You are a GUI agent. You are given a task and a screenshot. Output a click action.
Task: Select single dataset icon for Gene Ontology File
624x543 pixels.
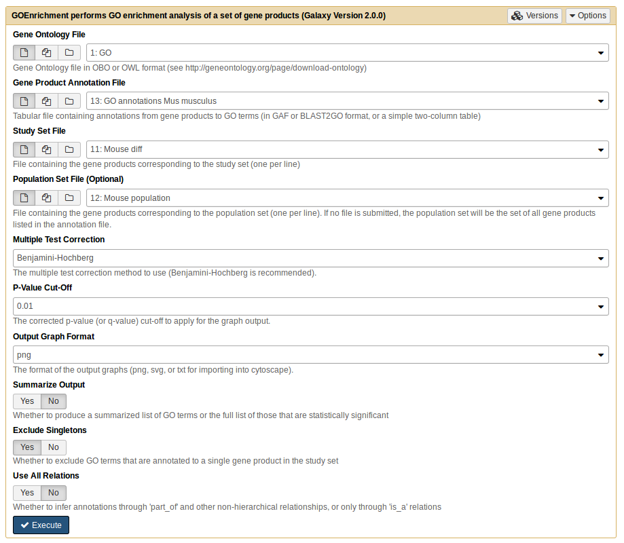[24, 52]
